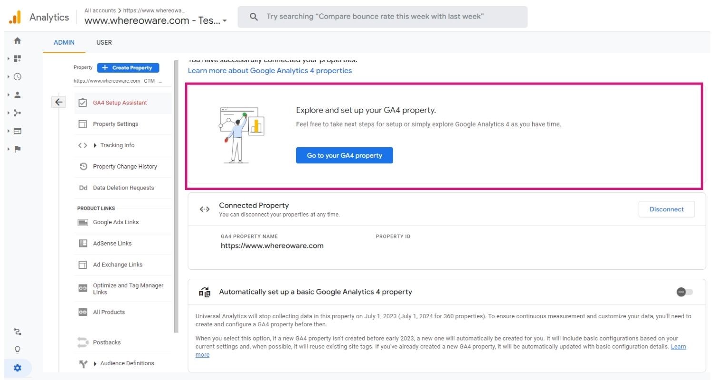This screenshot has height=380, width=714.
Task: Click the Tracking Info code brackets icon
Action: pyautogui.click(x=82, y=145)
